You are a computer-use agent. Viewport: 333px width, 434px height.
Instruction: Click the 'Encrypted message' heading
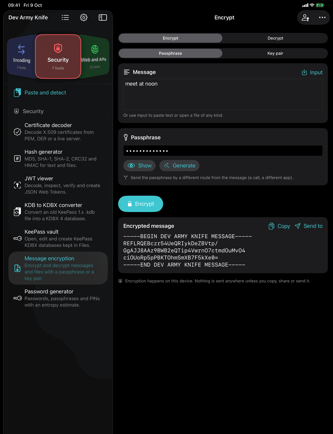pyautogui.click(x=149, y=226)
